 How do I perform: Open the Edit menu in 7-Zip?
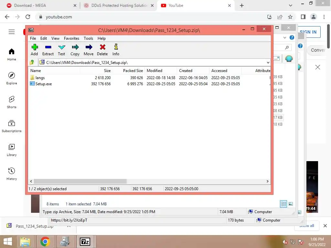pos(44,38)
